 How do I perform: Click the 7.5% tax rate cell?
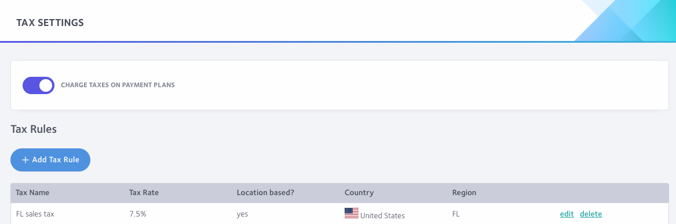click(x=137, y=214)
